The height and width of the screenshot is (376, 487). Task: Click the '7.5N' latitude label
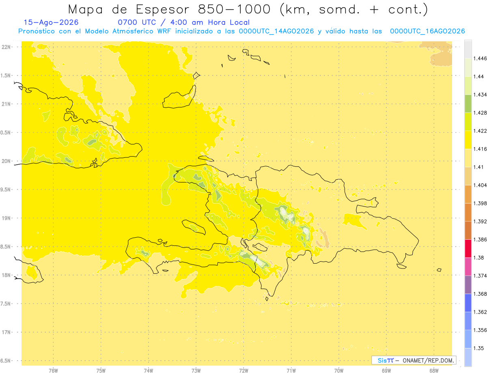6,304
